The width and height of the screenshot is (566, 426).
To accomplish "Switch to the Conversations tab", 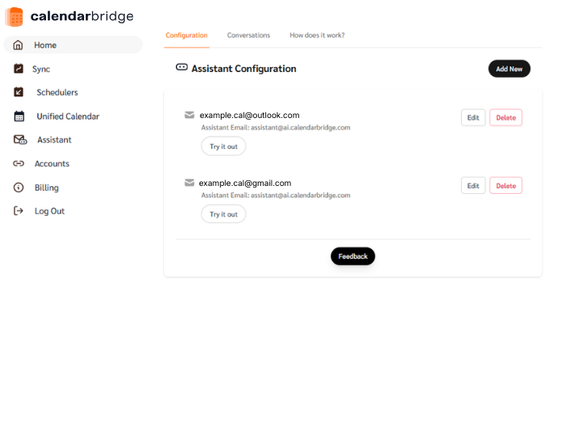I will pos(248,36).
